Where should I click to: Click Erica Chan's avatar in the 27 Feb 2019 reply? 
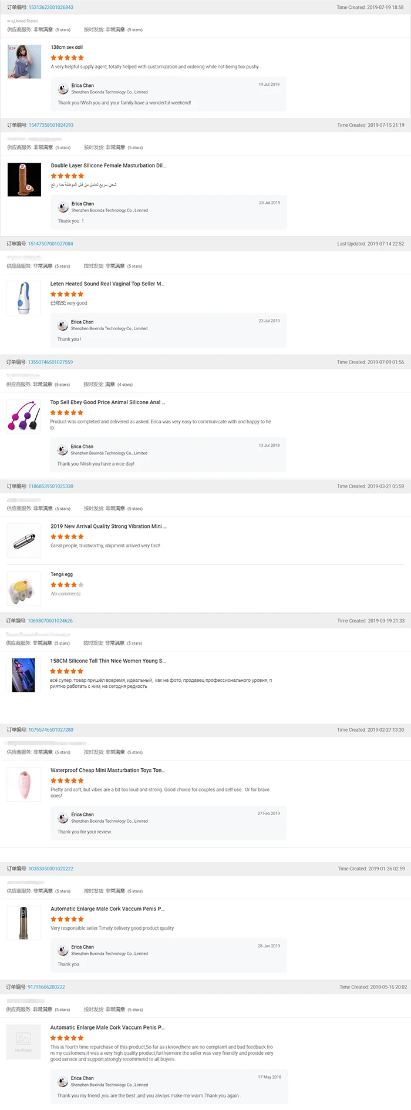tap(63, 818)
